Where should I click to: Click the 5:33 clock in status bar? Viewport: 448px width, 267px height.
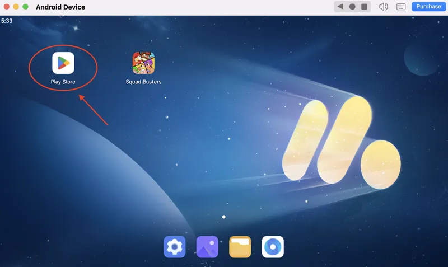pos(7,21)
